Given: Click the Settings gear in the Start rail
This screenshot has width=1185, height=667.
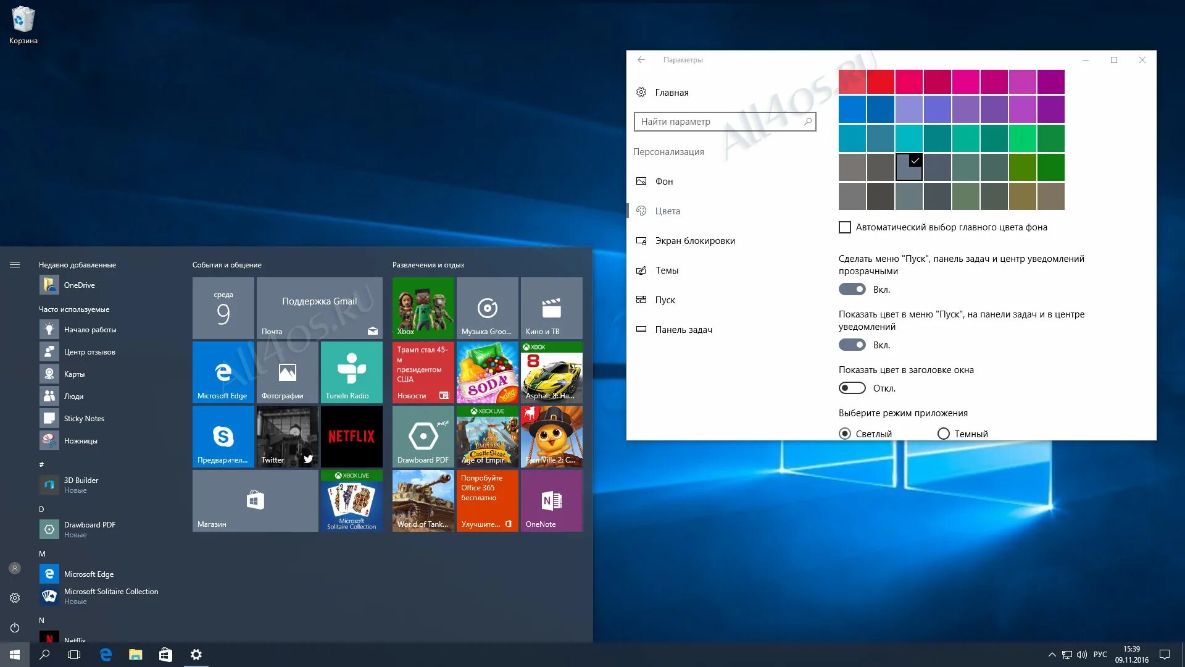Looking at the screenshot, I should tap(14, 598).
